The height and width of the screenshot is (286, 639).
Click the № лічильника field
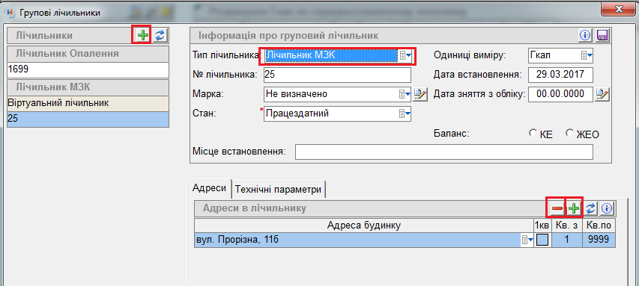point(337,75)
